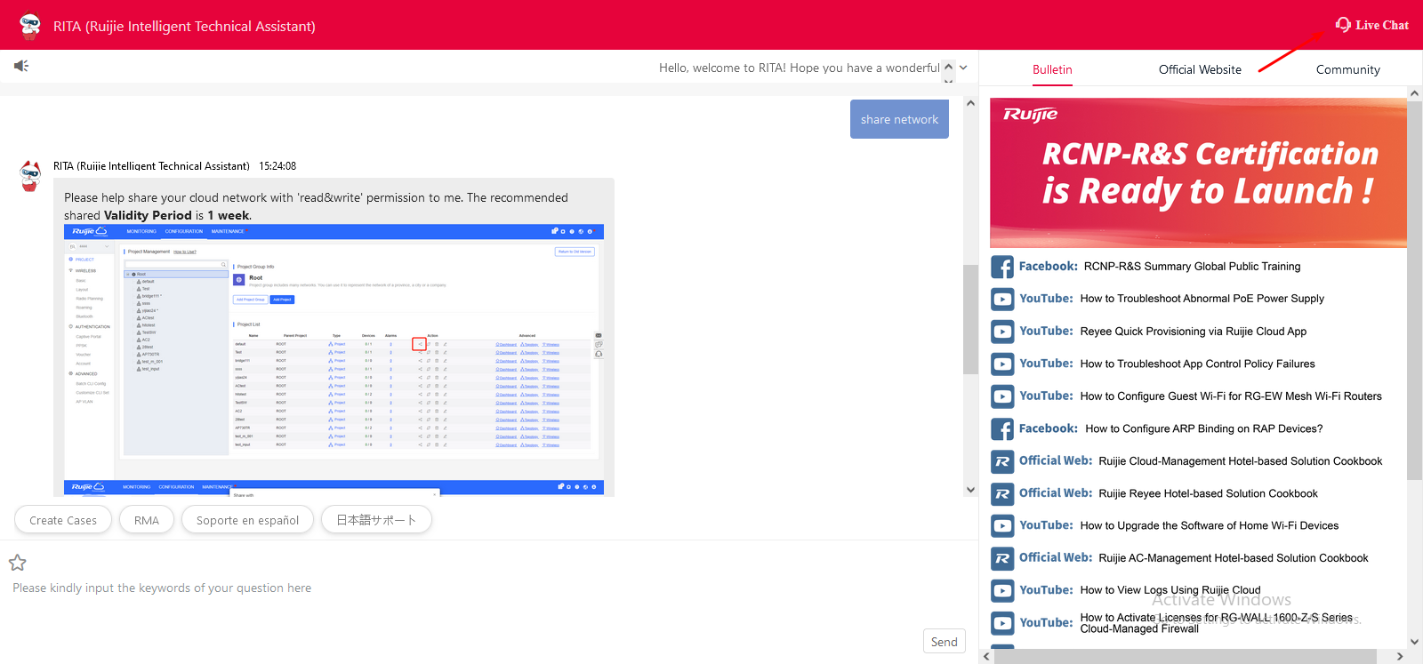Screen dimensions: 1423x664
Task: Switch to the Official Website tab
Action: 1200,69
